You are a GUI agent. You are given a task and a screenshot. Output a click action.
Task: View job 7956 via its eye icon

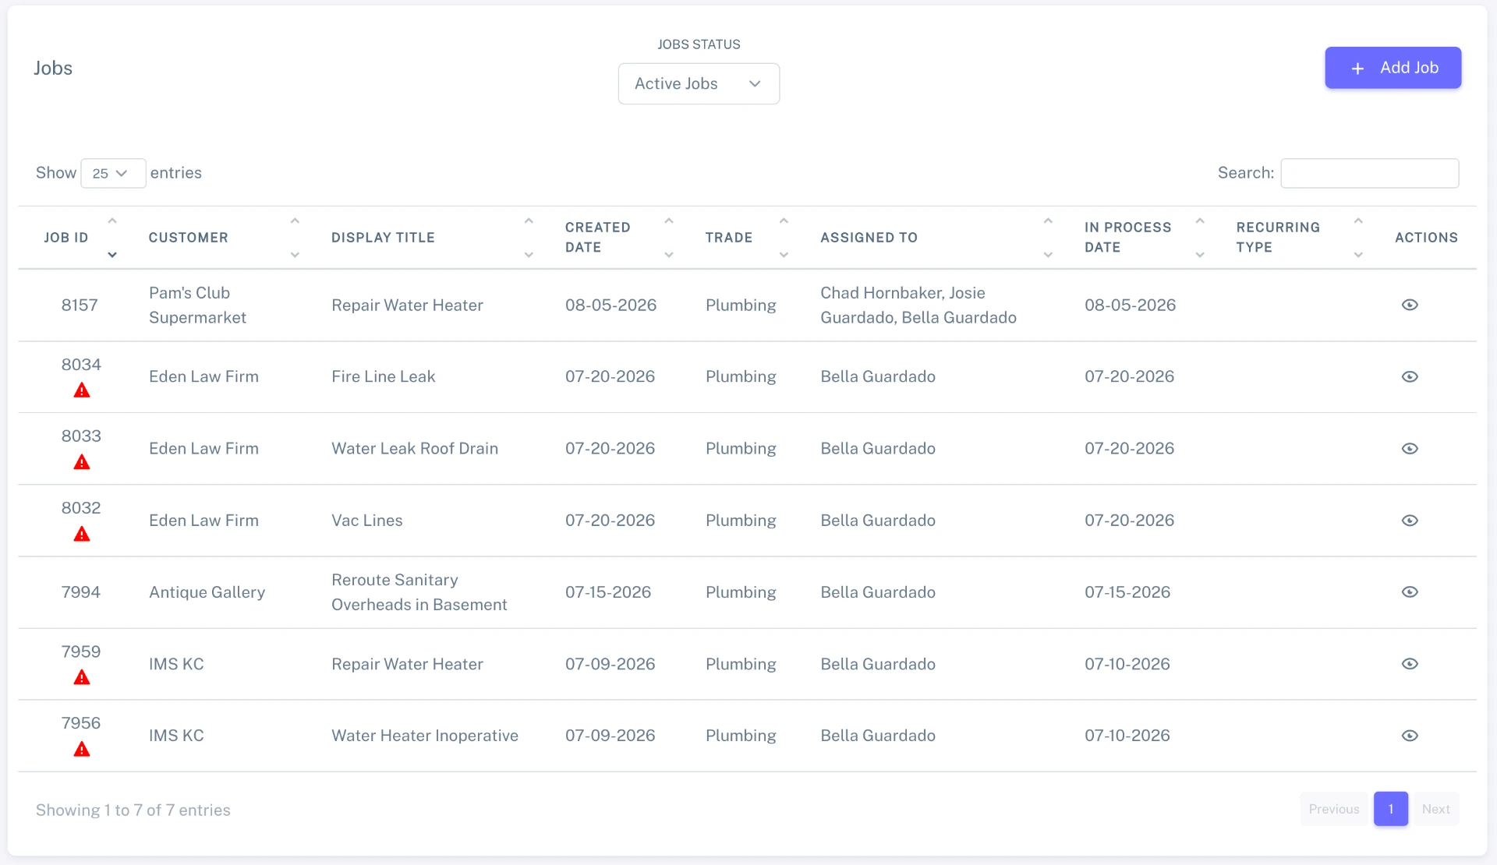point(1409,735)
